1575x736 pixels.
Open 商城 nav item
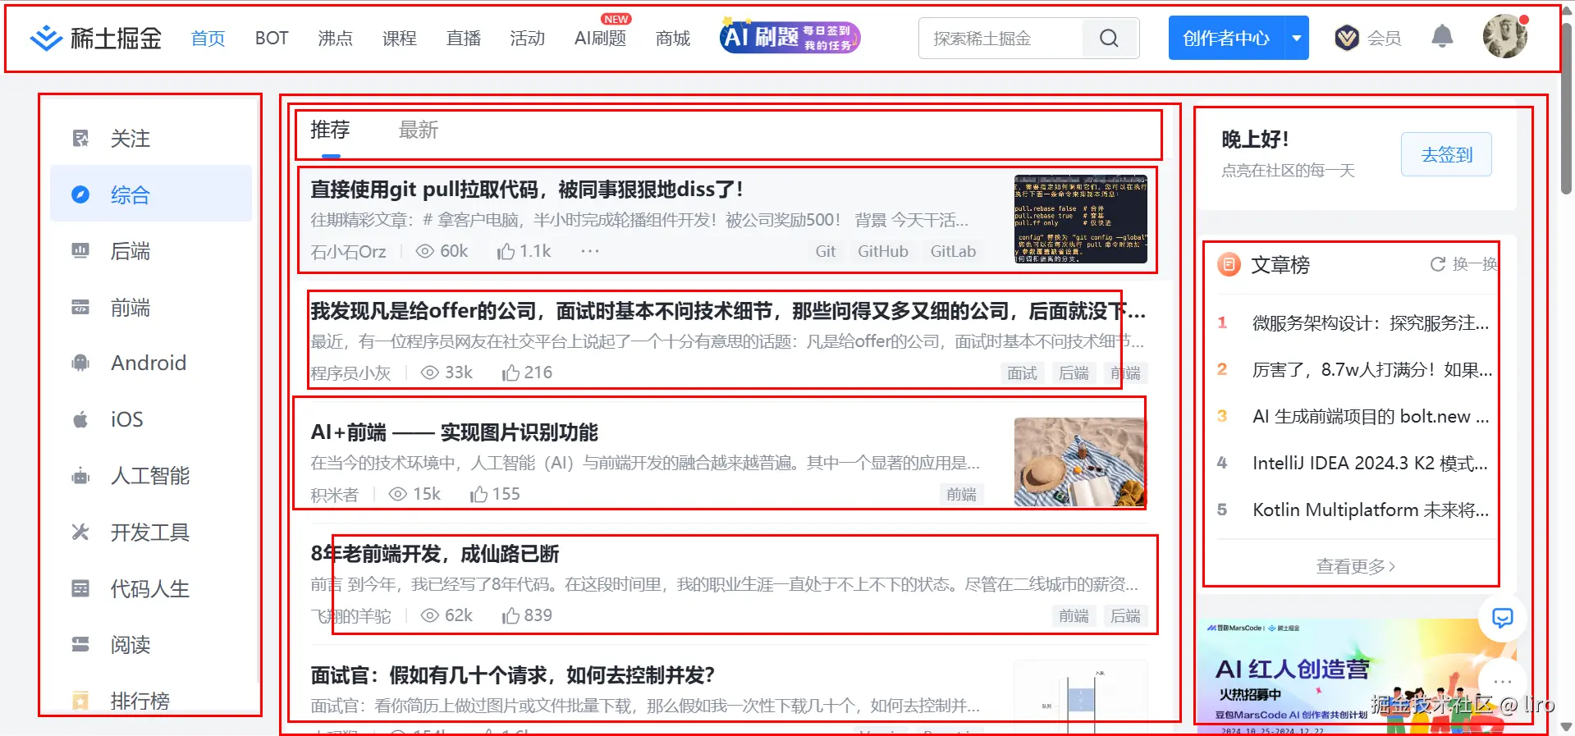click(673, 39)
